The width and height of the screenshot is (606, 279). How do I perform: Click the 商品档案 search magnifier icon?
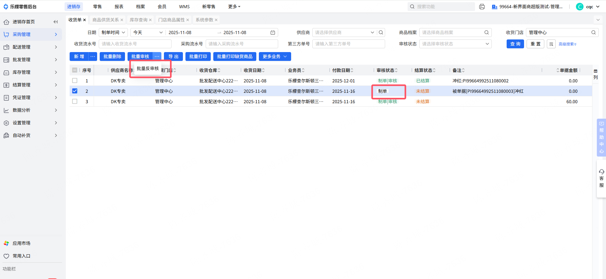click(487, 33)
